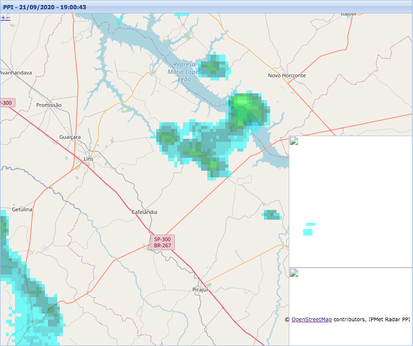Viewport: 413px width, 346px height.
Task: Open the OpenStreetMap attribution link
Action: [x=311, y=320]
